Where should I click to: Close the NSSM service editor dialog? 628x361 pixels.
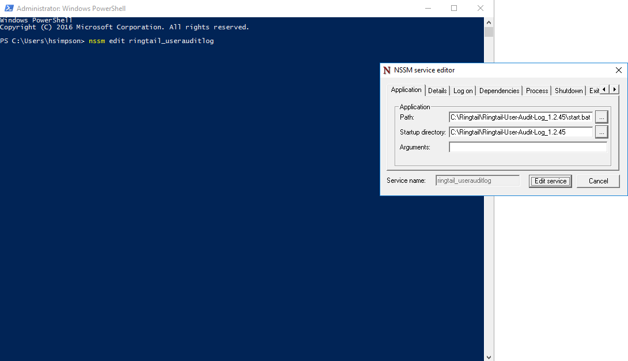point(618,70)
